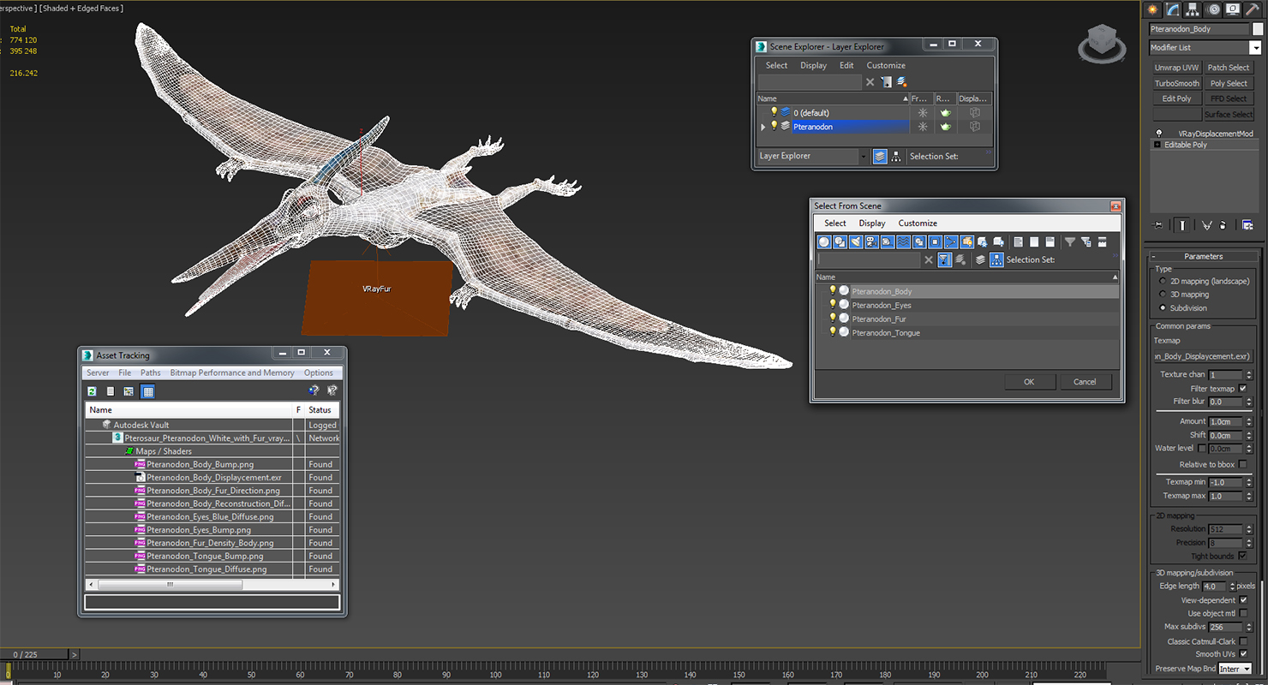Viewport: 1268px width, 685px height.
Task: Open Edit menu in Scene Explorer
Action: point(846,65)
